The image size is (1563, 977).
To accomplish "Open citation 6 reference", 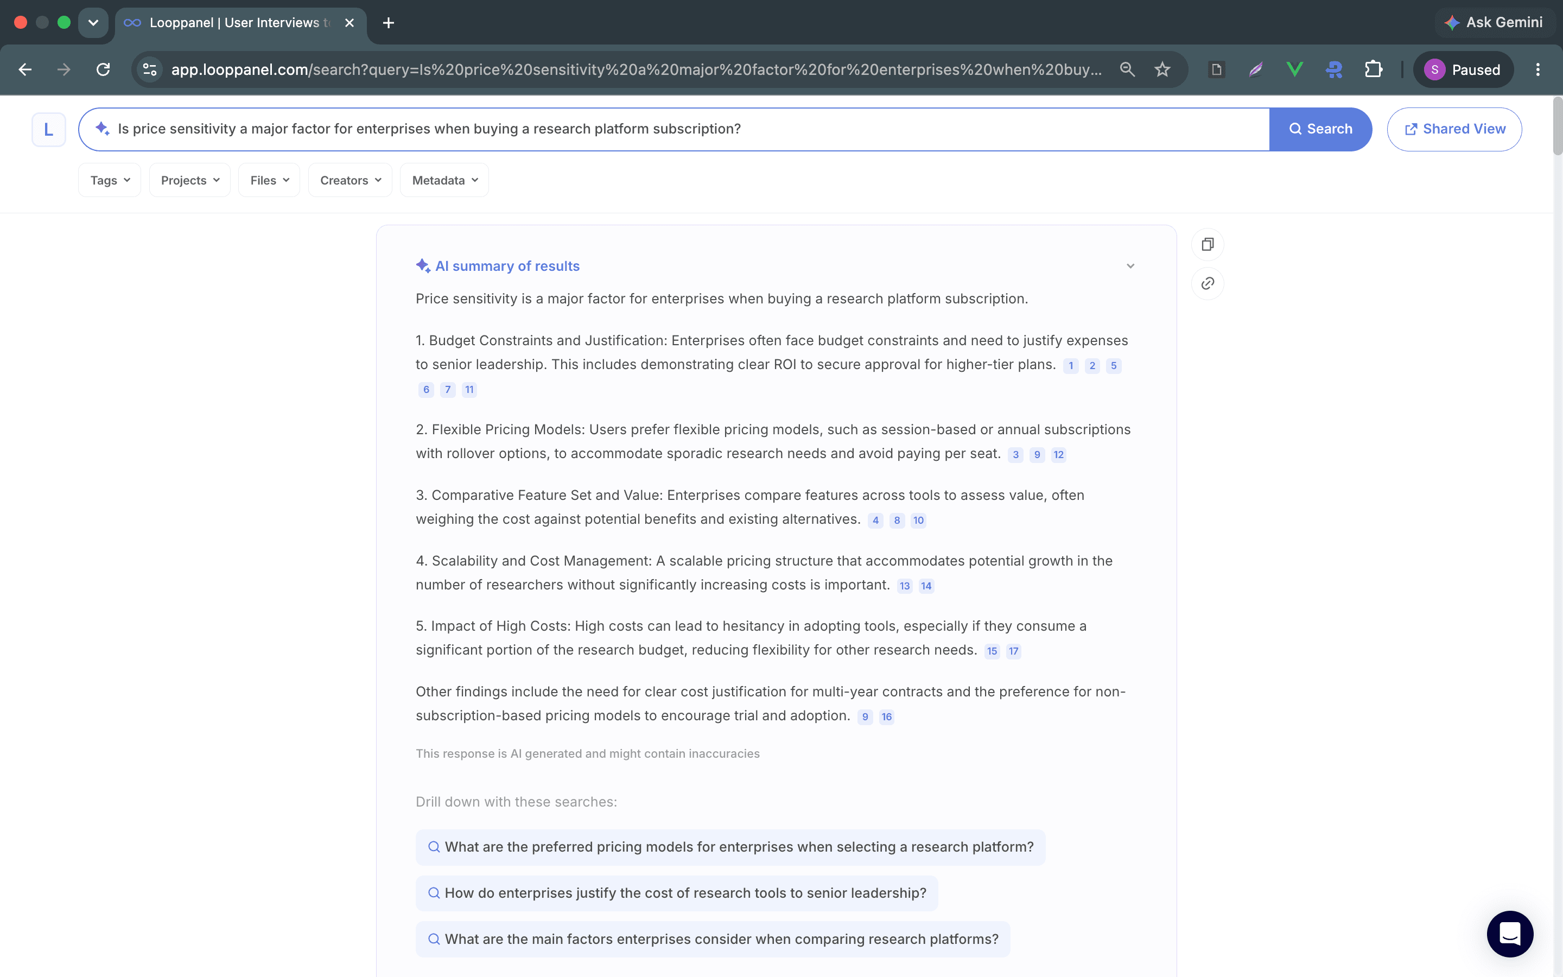I will click(426, 390).
